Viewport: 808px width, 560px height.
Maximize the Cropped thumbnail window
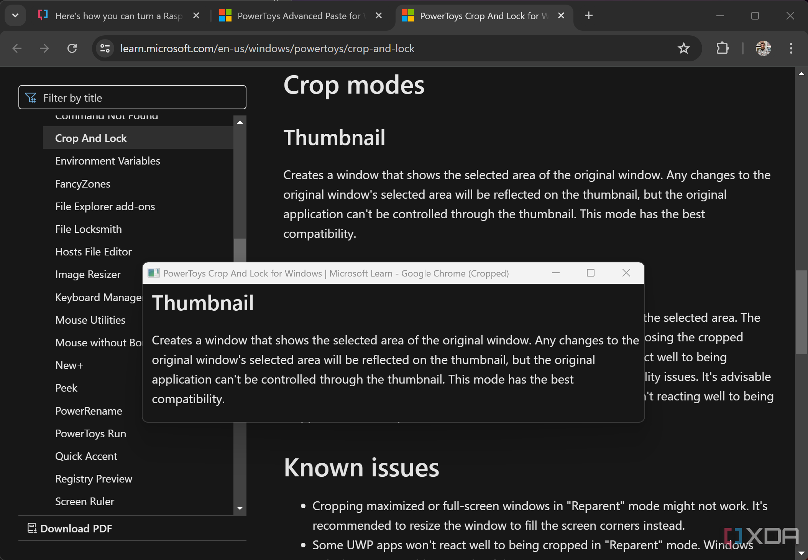point(591,273)
